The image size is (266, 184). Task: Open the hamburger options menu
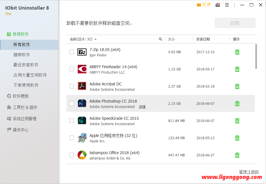click(x=227, y=5)
